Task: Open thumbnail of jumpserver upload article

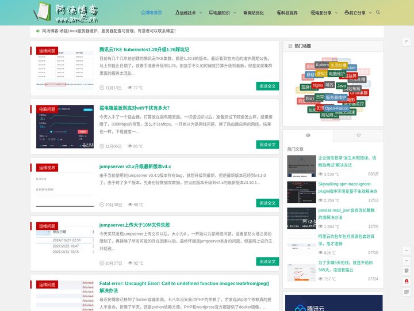Action: (x=65, y=244)
